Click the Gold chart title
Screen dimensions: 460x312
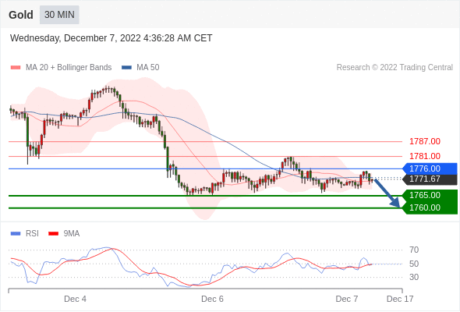tap(21, 15)
